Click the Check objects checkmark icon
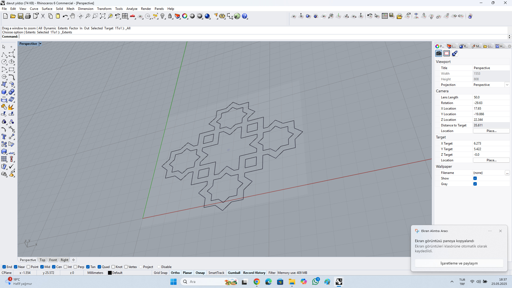512x288 pixels. (11, 167)
